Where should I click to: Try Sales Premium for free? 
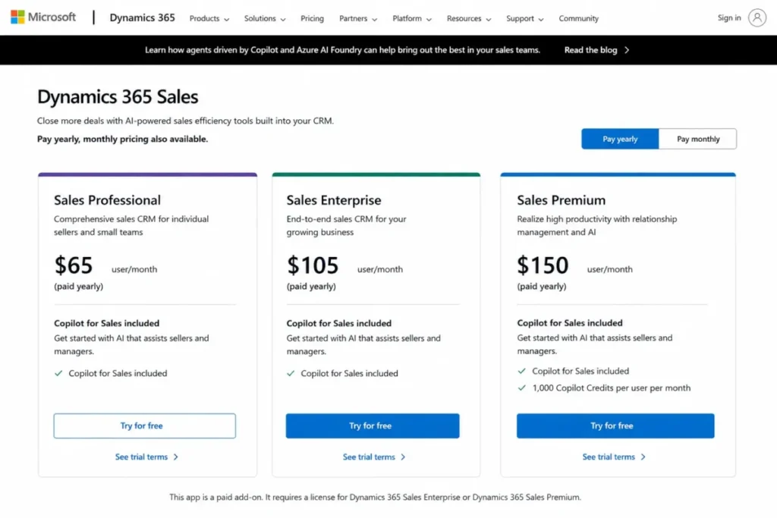point(615,426)
